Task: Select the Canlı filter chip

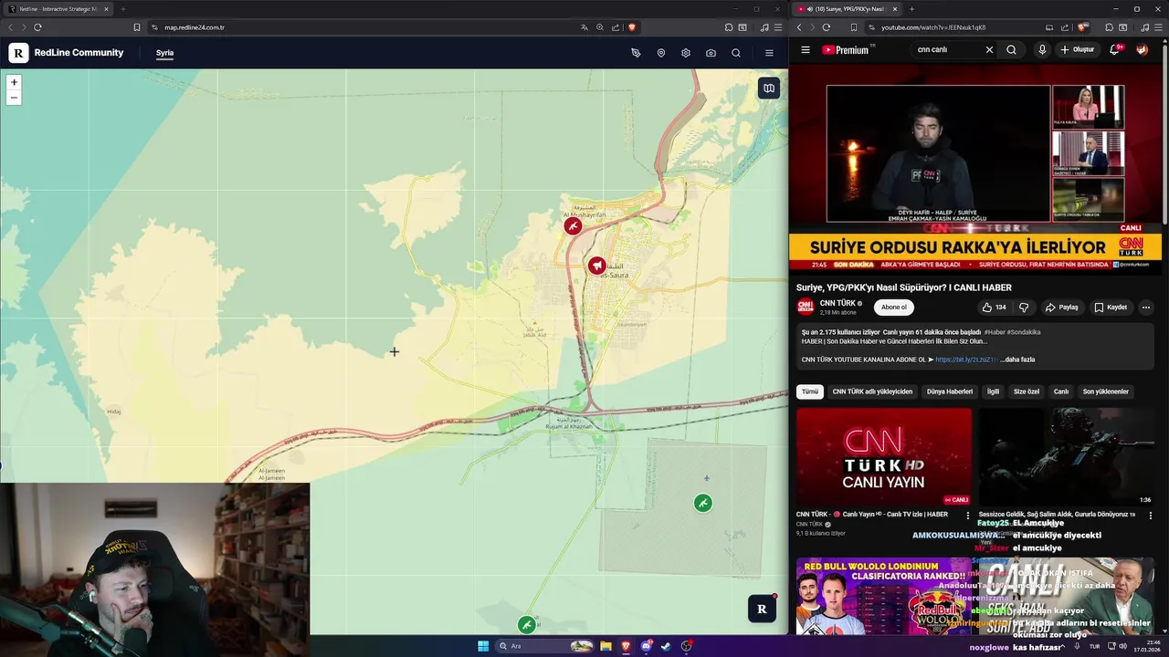Action: tap(1061, 391)
